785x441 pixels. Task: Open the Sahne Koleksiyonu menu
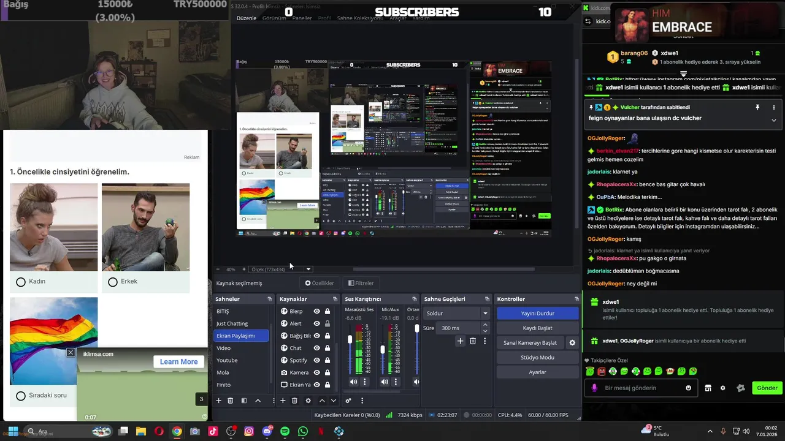tap(360, 18)
